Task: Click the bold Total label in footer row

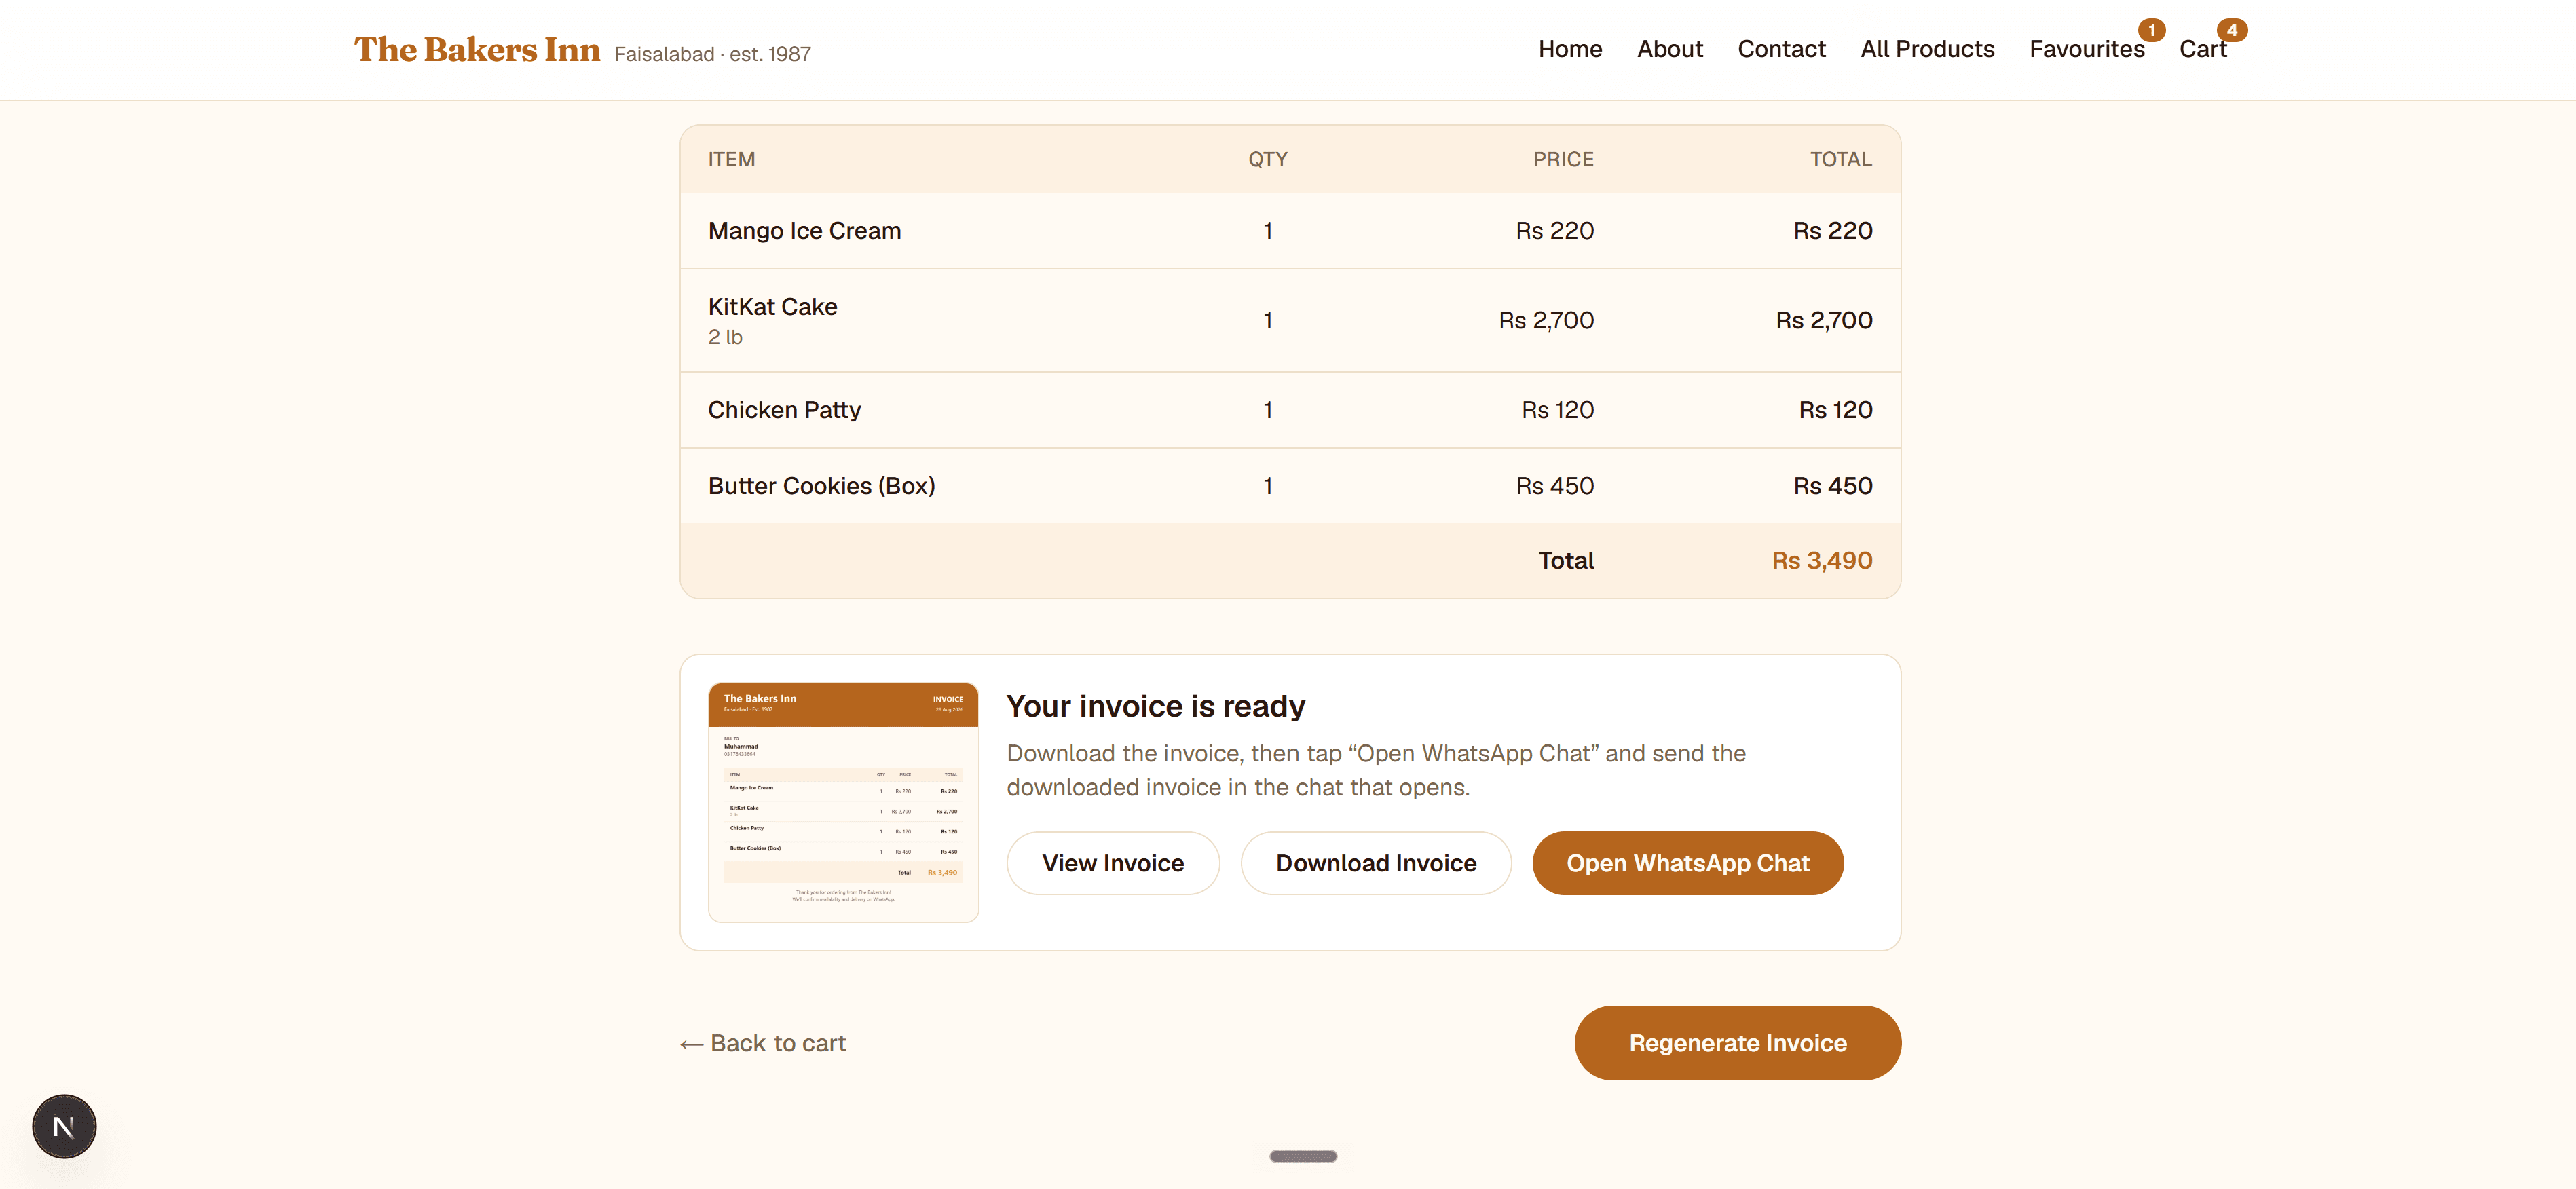Action: [1566, 561]
